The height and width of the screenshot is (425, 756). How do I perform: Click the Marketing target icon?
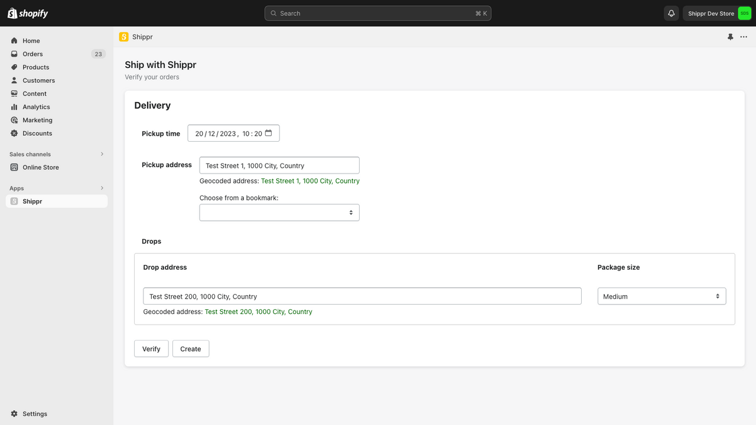tap(14, 120)
